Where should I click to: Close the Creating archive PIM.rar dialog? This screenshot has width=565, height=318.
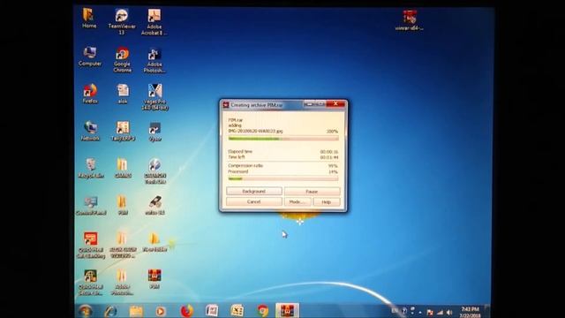335,104
